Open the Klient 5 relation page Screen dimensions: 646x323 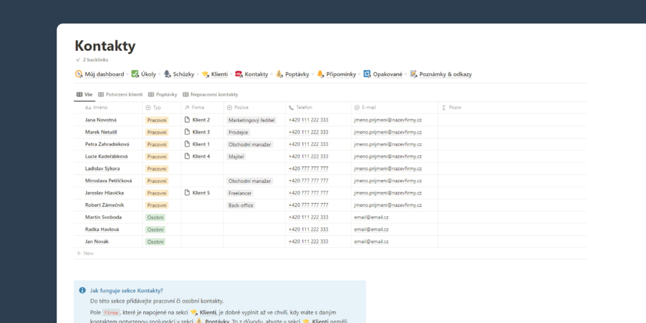(197, 193)
